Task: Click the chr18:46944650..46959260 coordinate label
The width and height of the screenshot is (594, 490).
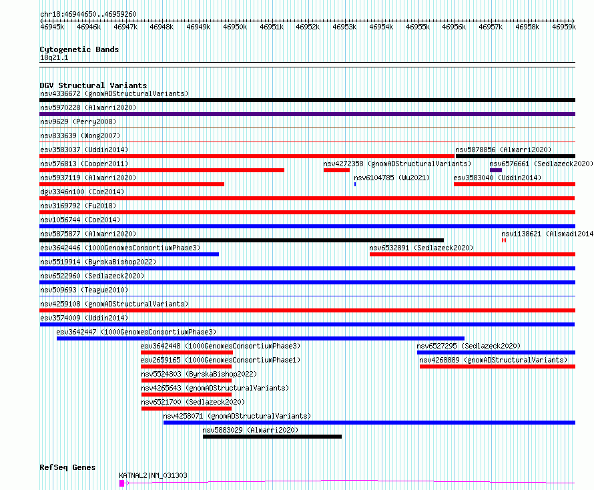Action: 88,15
